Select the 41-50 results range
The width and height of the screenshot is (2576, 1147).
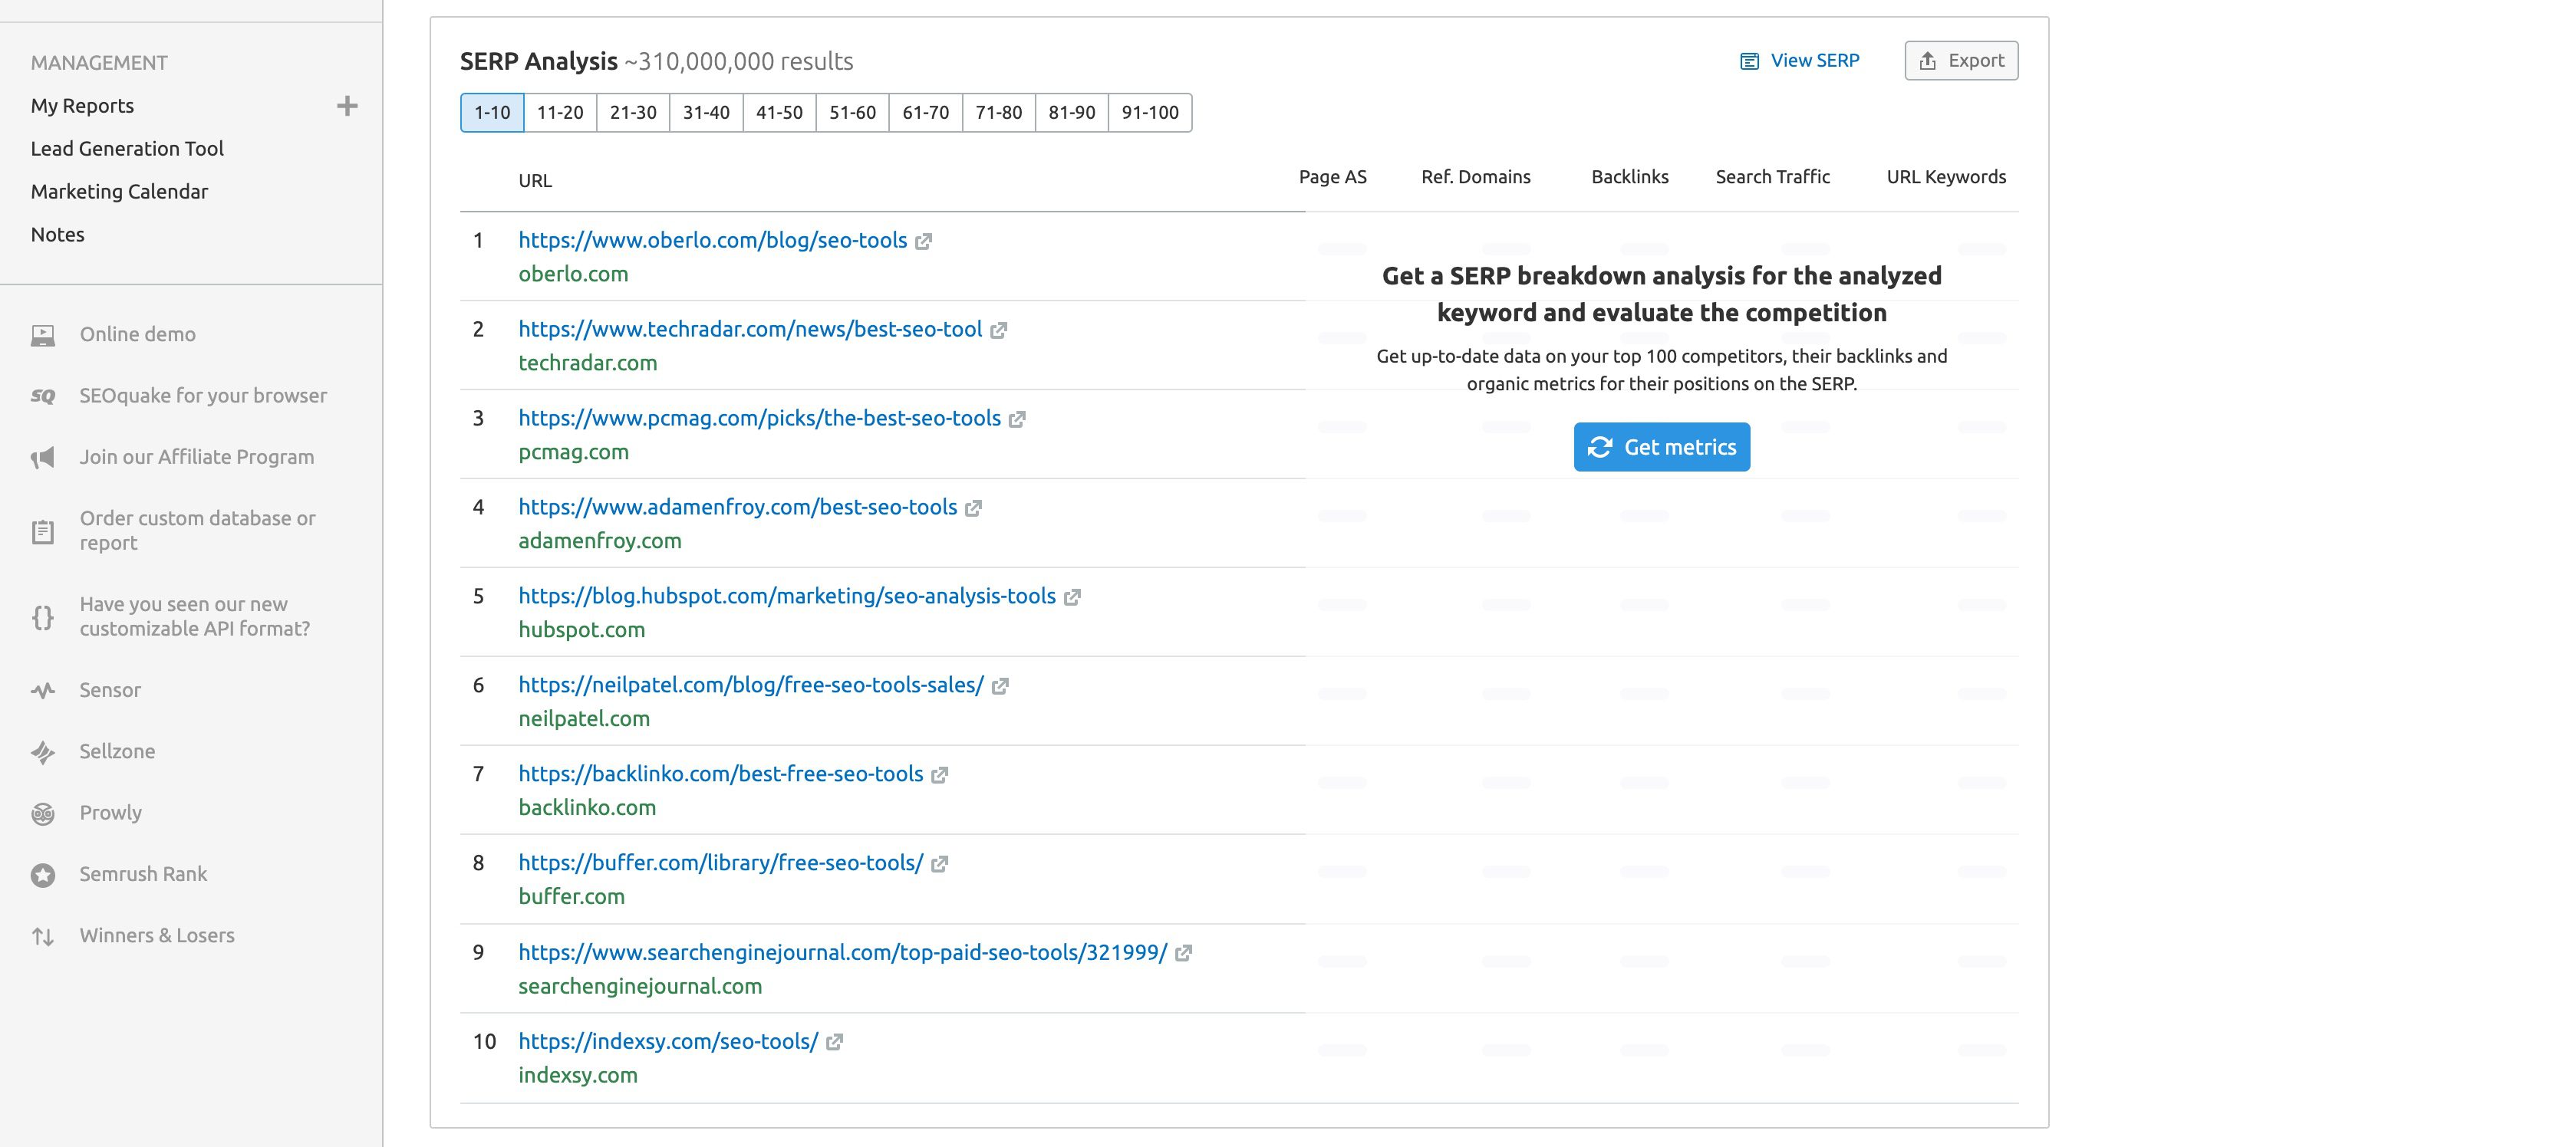[779, 113]
